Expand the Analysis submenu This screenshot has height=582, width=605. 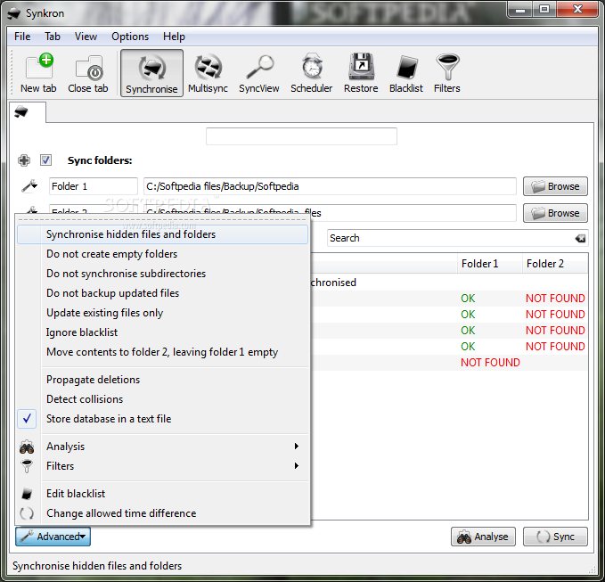point(162,447)
